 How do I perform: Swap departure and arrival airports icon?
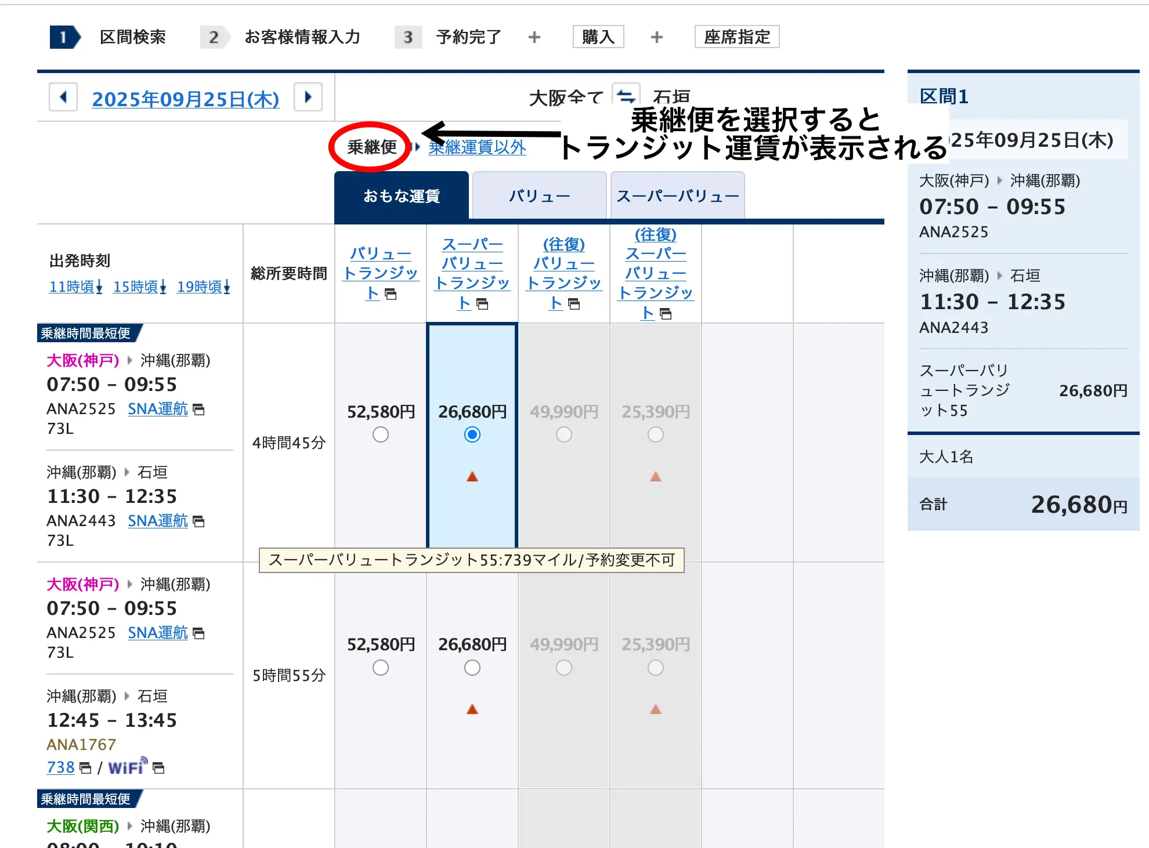[x=626, y=95]
